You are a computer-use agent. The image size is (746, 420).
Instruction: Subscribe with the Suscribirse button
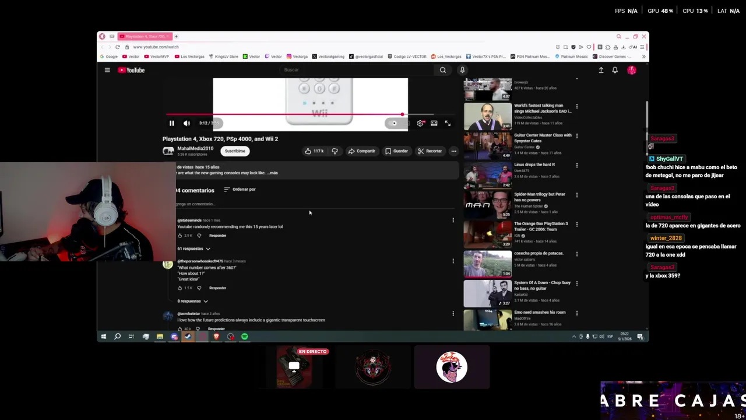[235, 151]
